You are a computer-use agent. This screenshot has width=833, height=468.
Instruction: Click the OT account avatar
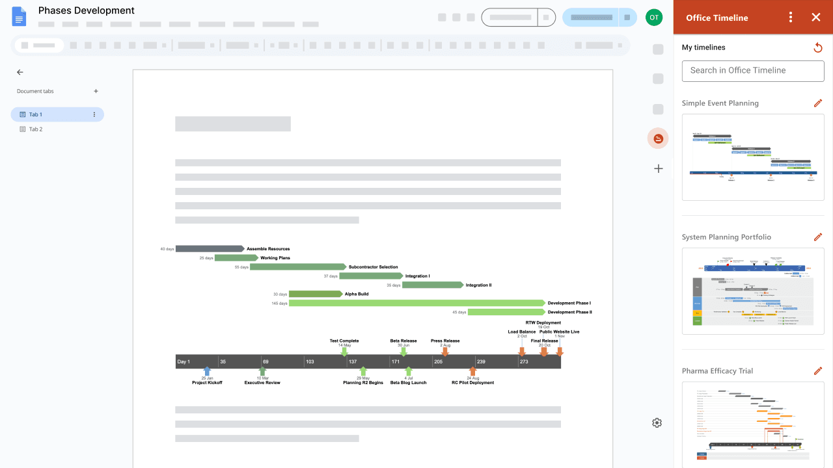coord(654,18)
